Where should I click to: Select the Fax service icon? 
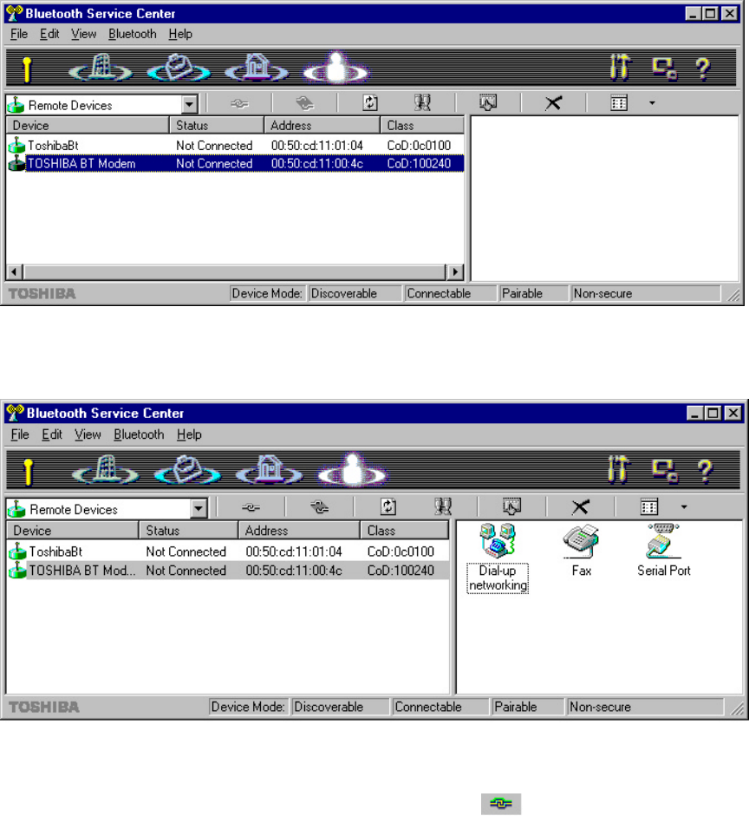[x=581, y=552]
